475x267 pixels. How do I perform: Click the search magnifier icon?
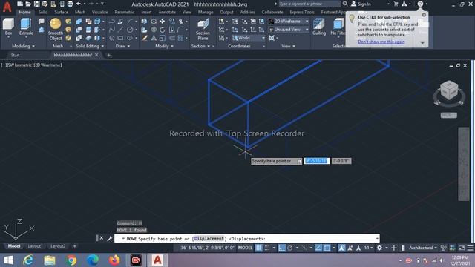pos(344,4)
